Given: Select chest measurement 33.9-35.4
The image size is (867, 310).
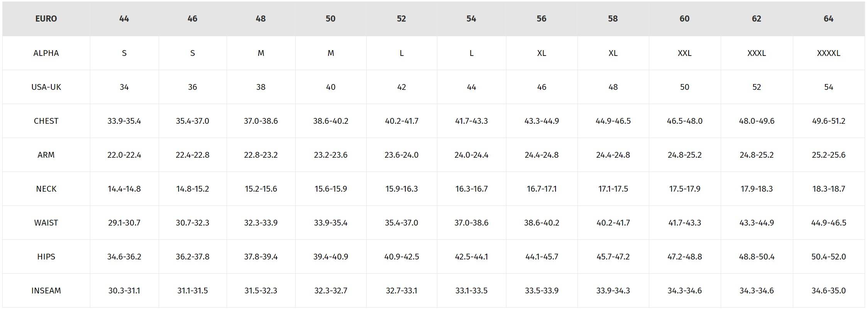Looking at the screenshot, I should click(x=124, y=121).
